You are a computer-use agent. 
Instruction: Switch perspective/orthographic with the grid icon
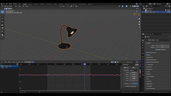tap(139, 27)
